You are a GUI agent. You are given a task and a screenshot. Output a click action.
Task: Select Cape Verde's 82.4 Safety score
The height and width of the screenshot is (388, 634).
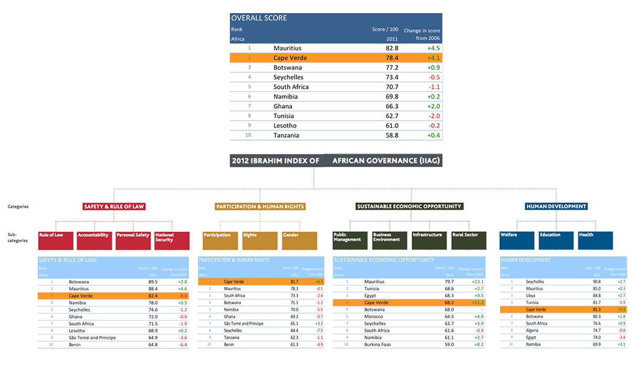(153, 296)
